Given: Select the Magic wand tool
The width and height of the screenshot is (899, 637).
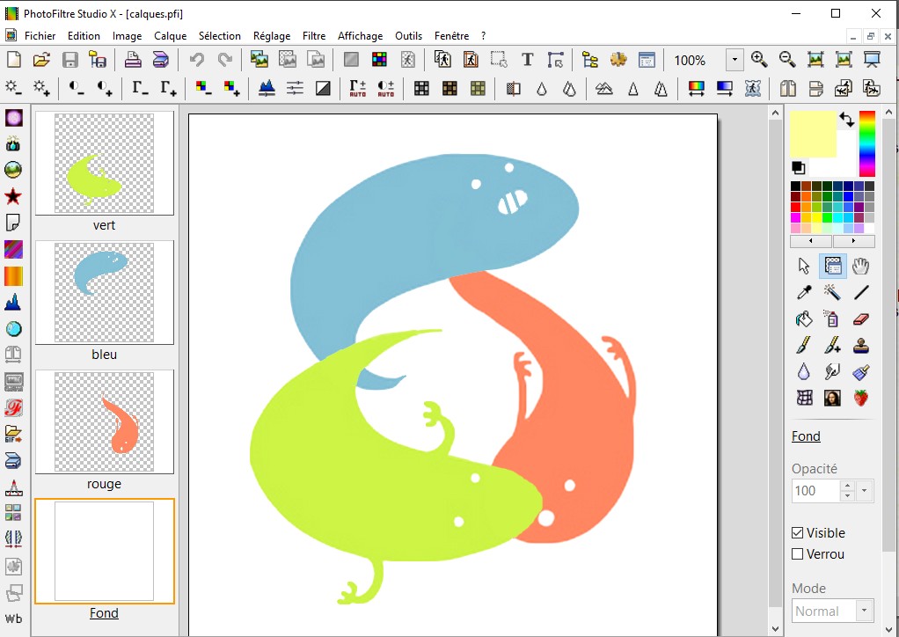Looking at the screenshot, I should pyautogui.click(x=832, y=292).
